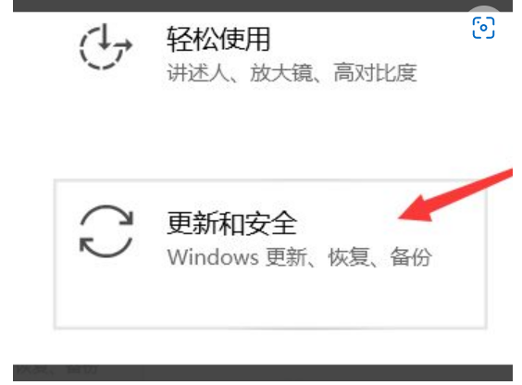Click the 讲述人 text in subtitle
Viewport: 522px width, 385px height.
(x=198, y=72)
